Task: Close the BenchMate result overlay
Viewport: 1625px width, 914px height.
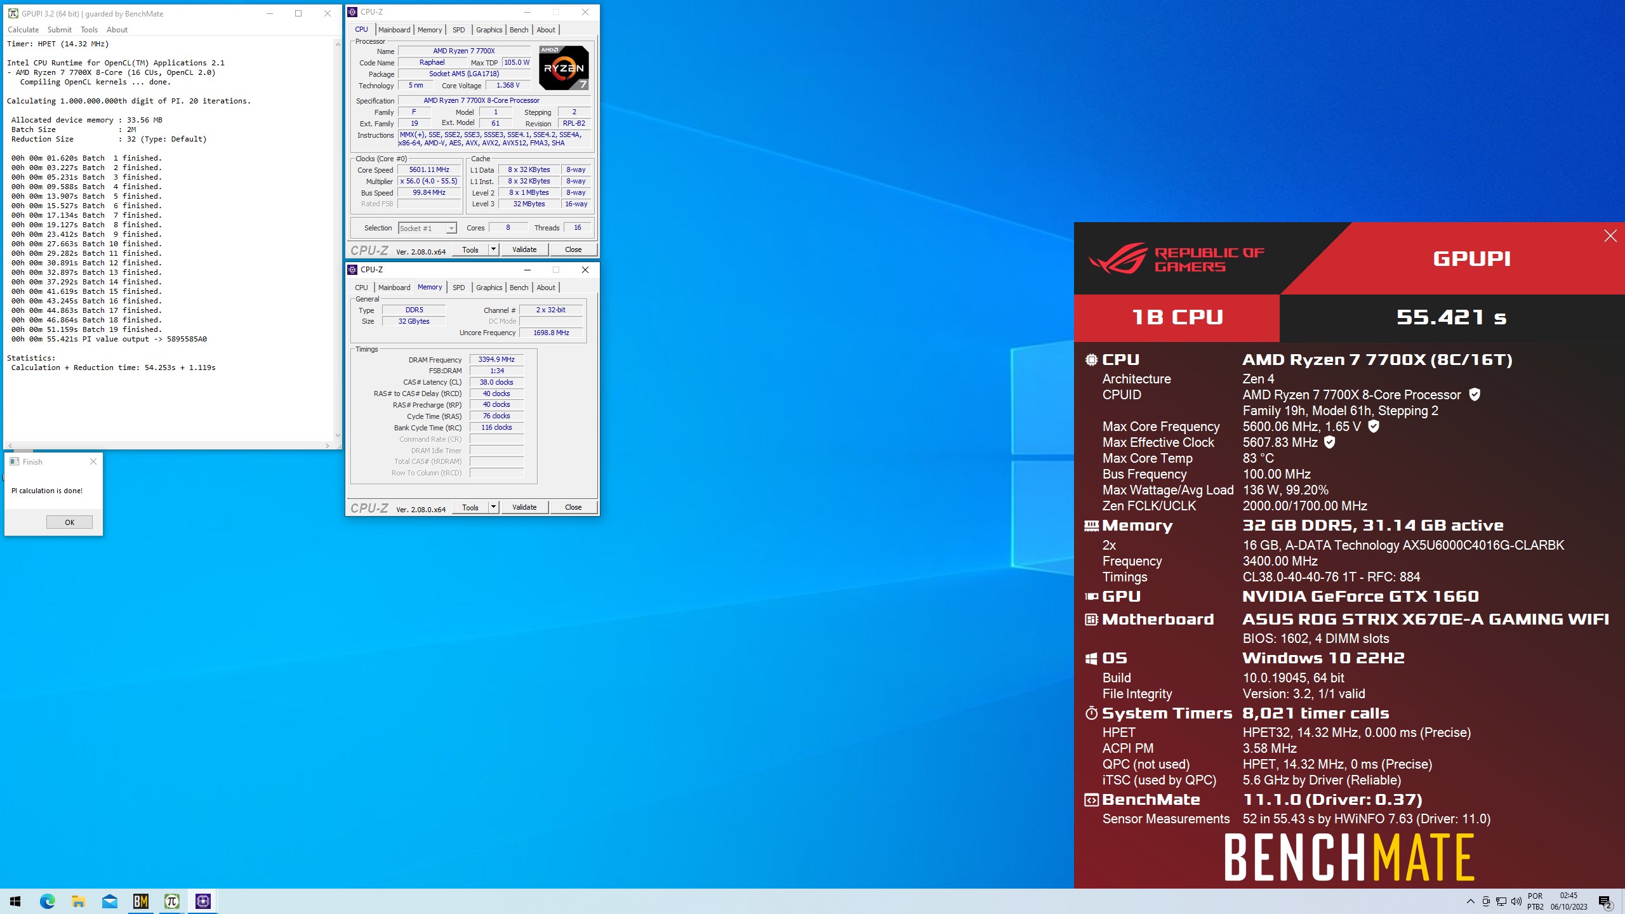Action: pos(1610,236)
